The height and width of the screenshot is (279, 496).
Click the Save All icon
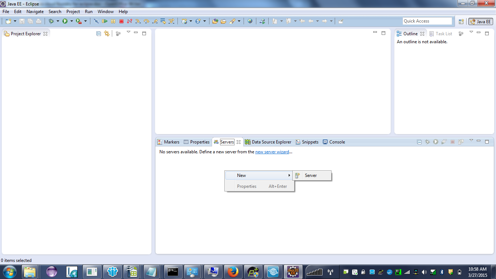coord(30,21)
